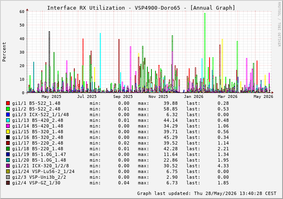The image size is (283, 199).
Task: Select legend label gi1/21 ICX-320_1/2/8
Action: (x=41, y=166)
